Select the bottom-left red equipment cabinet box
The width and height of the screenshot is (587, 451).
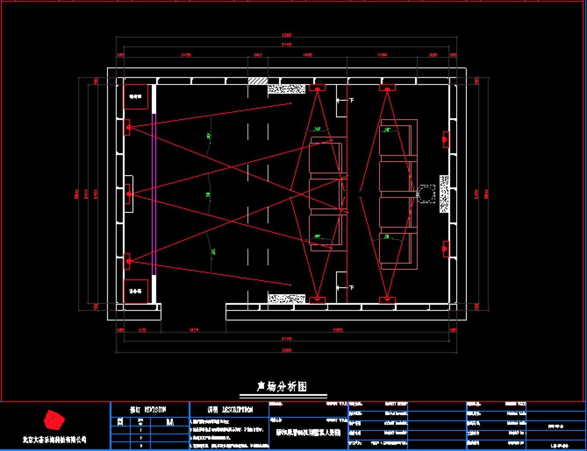pyautogui.click(x=136, y=291)
